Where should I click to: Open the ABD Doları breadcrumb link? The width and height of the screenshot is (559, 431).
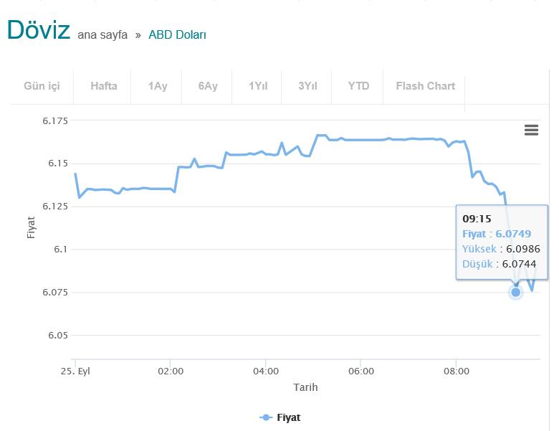pos(177,34)
